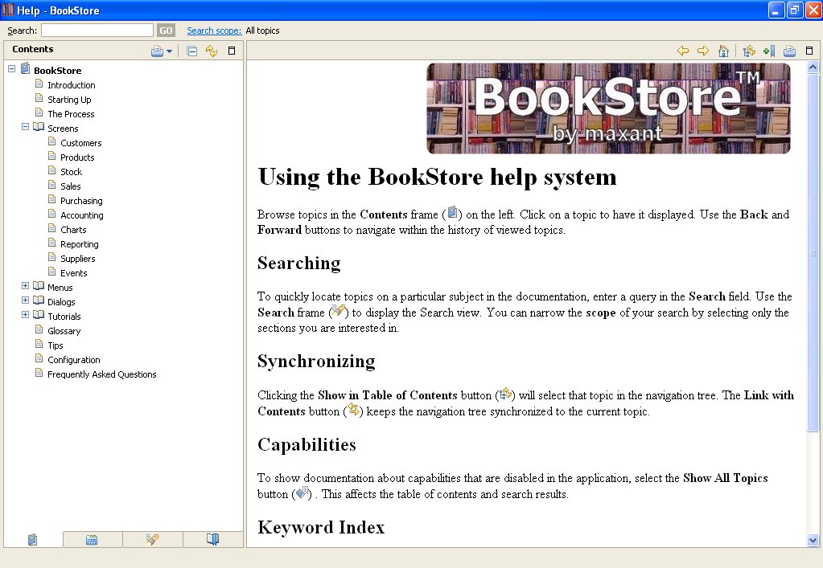Open The Process topic
The image size is (823, 568).
coord(71,114)
